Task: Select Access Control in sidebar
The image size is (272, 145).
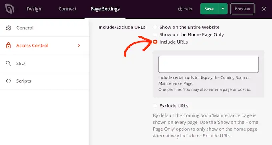Action: coord(44,46)
